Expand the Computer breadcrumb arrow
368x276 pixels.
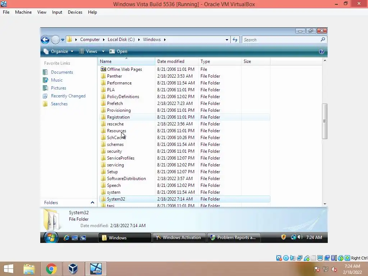(x=104, y=40)
